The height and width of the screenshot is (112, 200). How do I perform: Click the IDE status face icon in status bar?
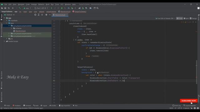(195, 108)
